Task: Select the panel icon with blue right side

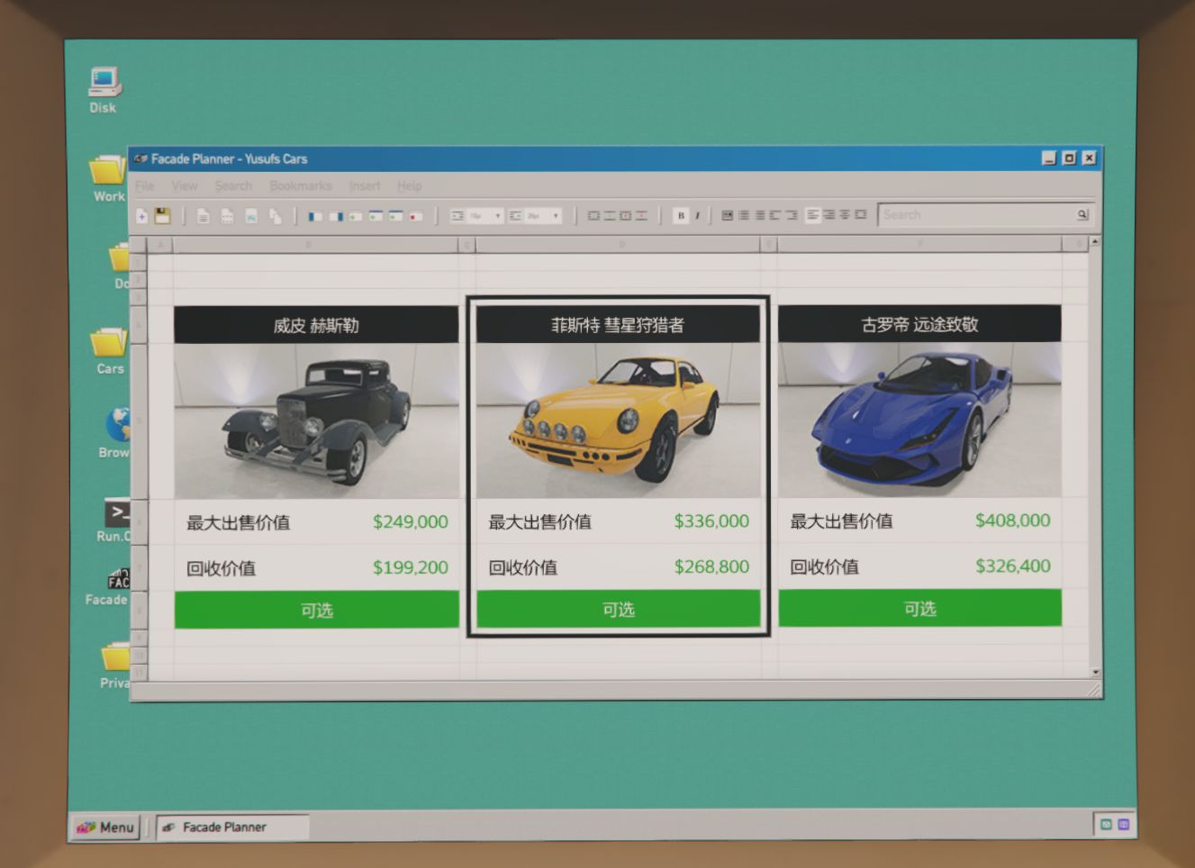Action: click(336, 216)
